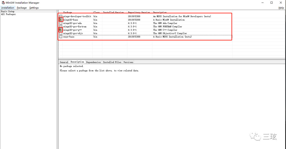The height and width of the screenshot is (149, 286).
Task: Open the Installation menu
Action: click(8, 8)
